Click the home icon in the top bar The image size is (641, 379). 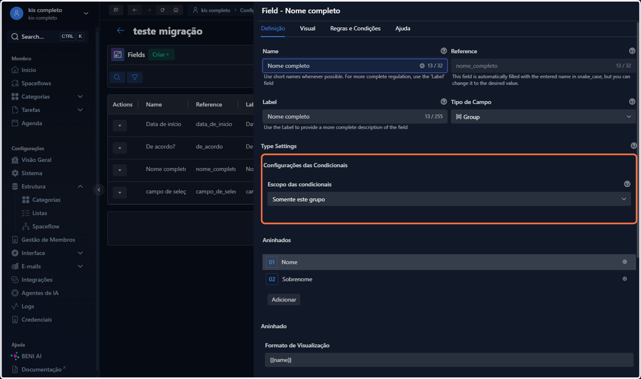click(x=176, y=10)
